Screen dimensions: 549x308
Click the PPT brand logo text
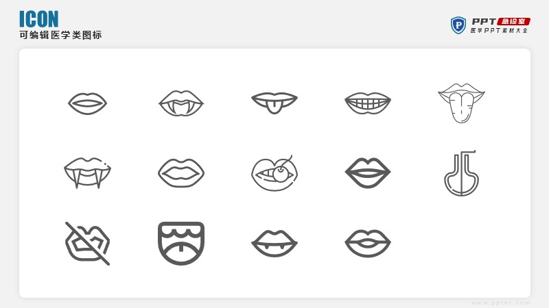484,21
